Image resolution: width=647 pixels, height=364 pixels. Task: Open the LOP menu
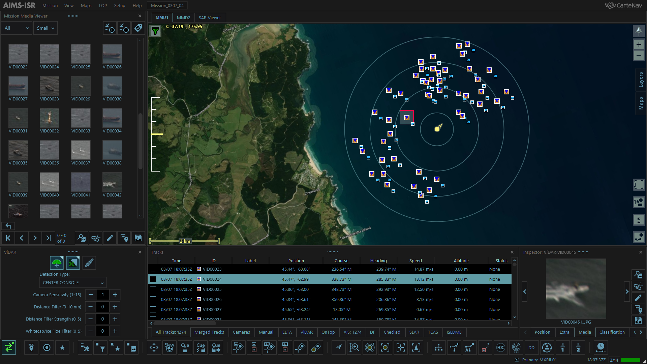click(103, 5)
